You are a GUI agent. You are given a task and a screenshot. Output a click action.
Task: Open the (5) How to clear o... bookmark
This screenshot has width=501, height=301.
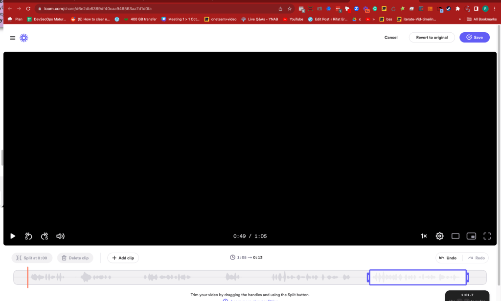[x=91, y=19]
